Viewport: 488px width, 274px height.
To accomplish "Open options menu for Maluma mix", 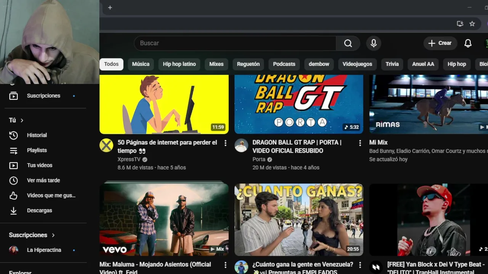I will 225,265.
